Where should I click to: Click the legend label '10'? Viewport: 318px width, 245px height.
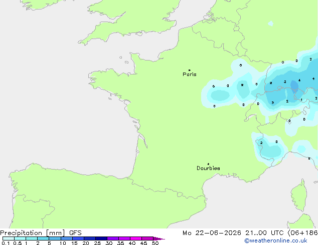pos(63,243)
